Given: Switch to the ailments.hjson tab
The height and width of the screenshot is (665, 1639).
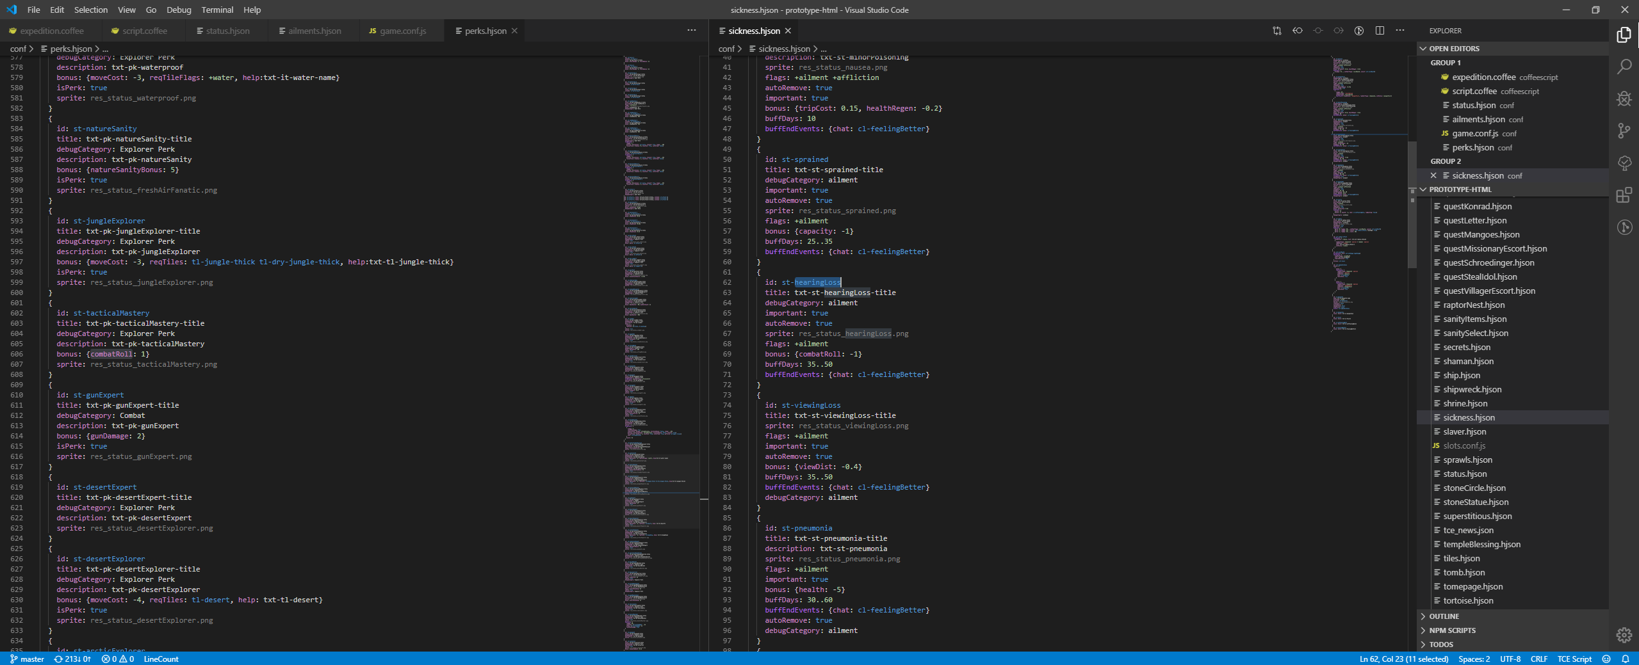Looking at the screenshot, I should pyautogui.click(x=314, y=31).
